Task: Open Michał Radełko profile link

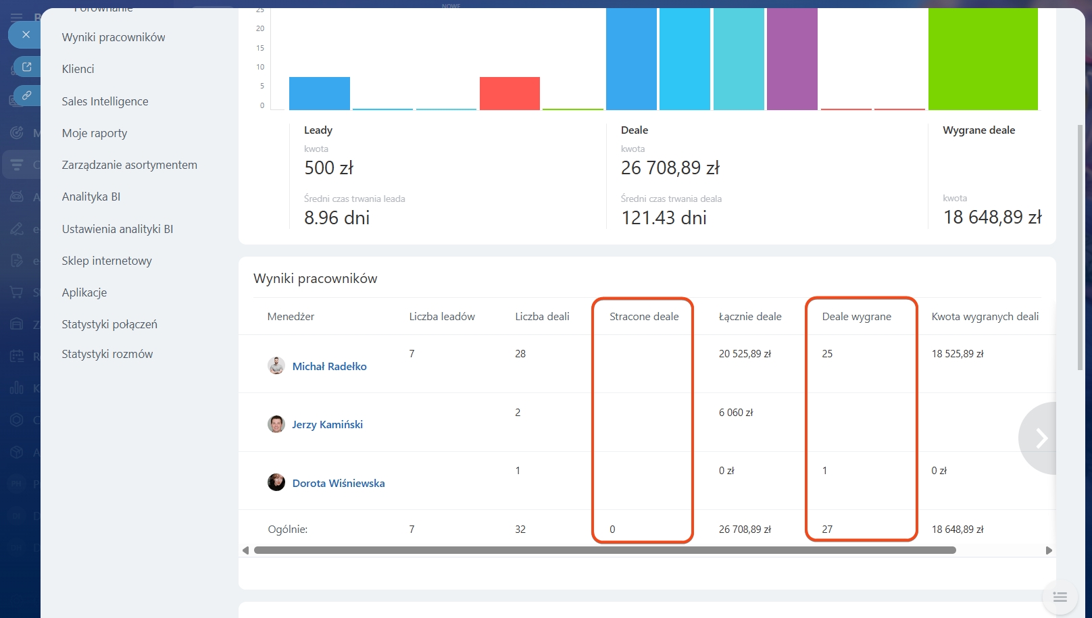Action: pos(329,366)
